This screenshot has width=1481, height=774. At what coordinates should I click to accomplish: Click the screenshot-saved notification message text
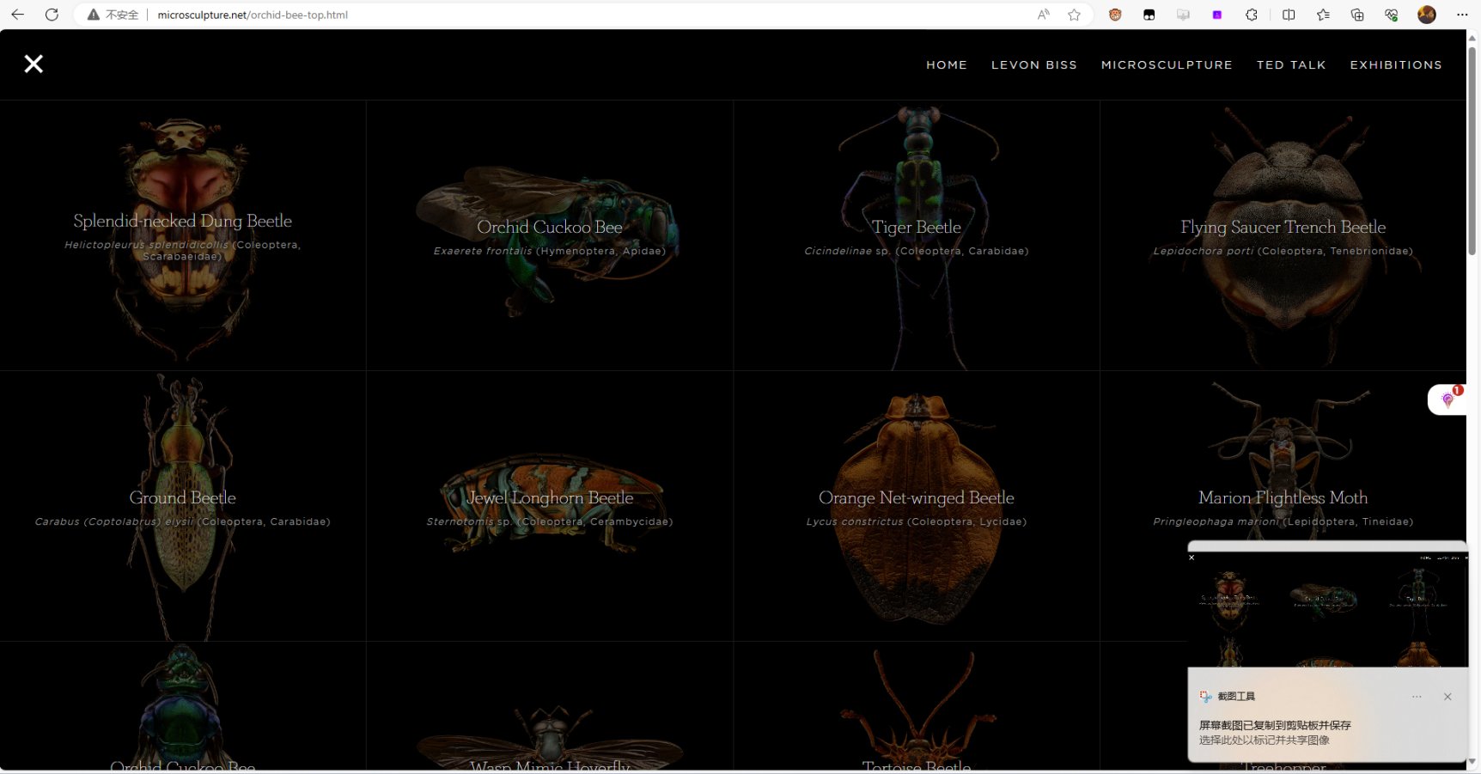pyautogui.click(x=1275, y=725)
